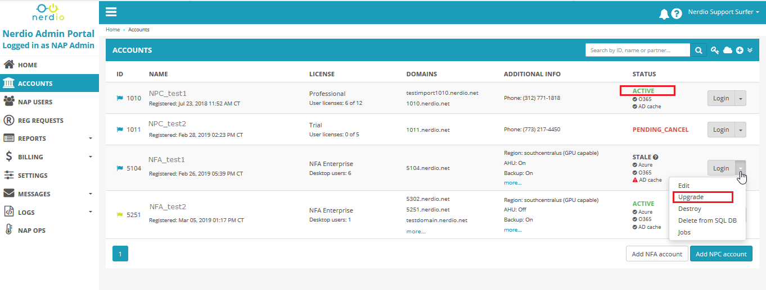Image resolution: width=766 pixels, height=290 pixels.
Task: Open Login dropdown arrow for NPC_test1
Action: tap(741, 98)
